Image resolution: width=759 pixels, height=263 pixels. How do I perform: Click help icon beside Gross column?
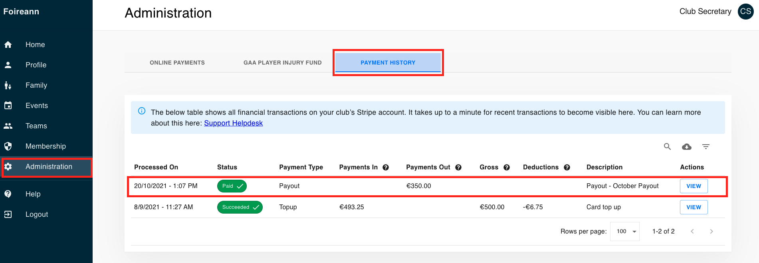point(507,167)
